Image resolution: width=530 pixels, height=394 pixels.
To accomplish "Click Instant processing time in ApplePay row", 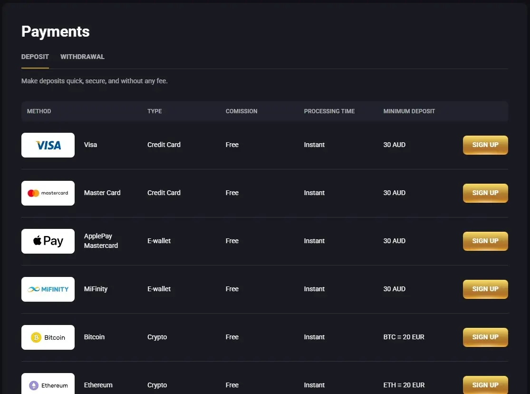I will [314, 241].
